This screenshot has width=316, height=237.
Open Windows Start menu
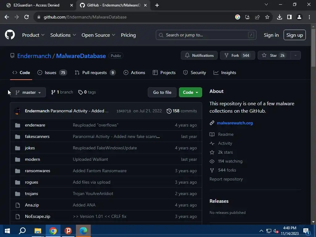[x=7, y=231]
